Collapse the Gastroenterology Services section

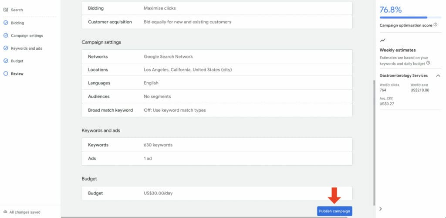[438, 76]
